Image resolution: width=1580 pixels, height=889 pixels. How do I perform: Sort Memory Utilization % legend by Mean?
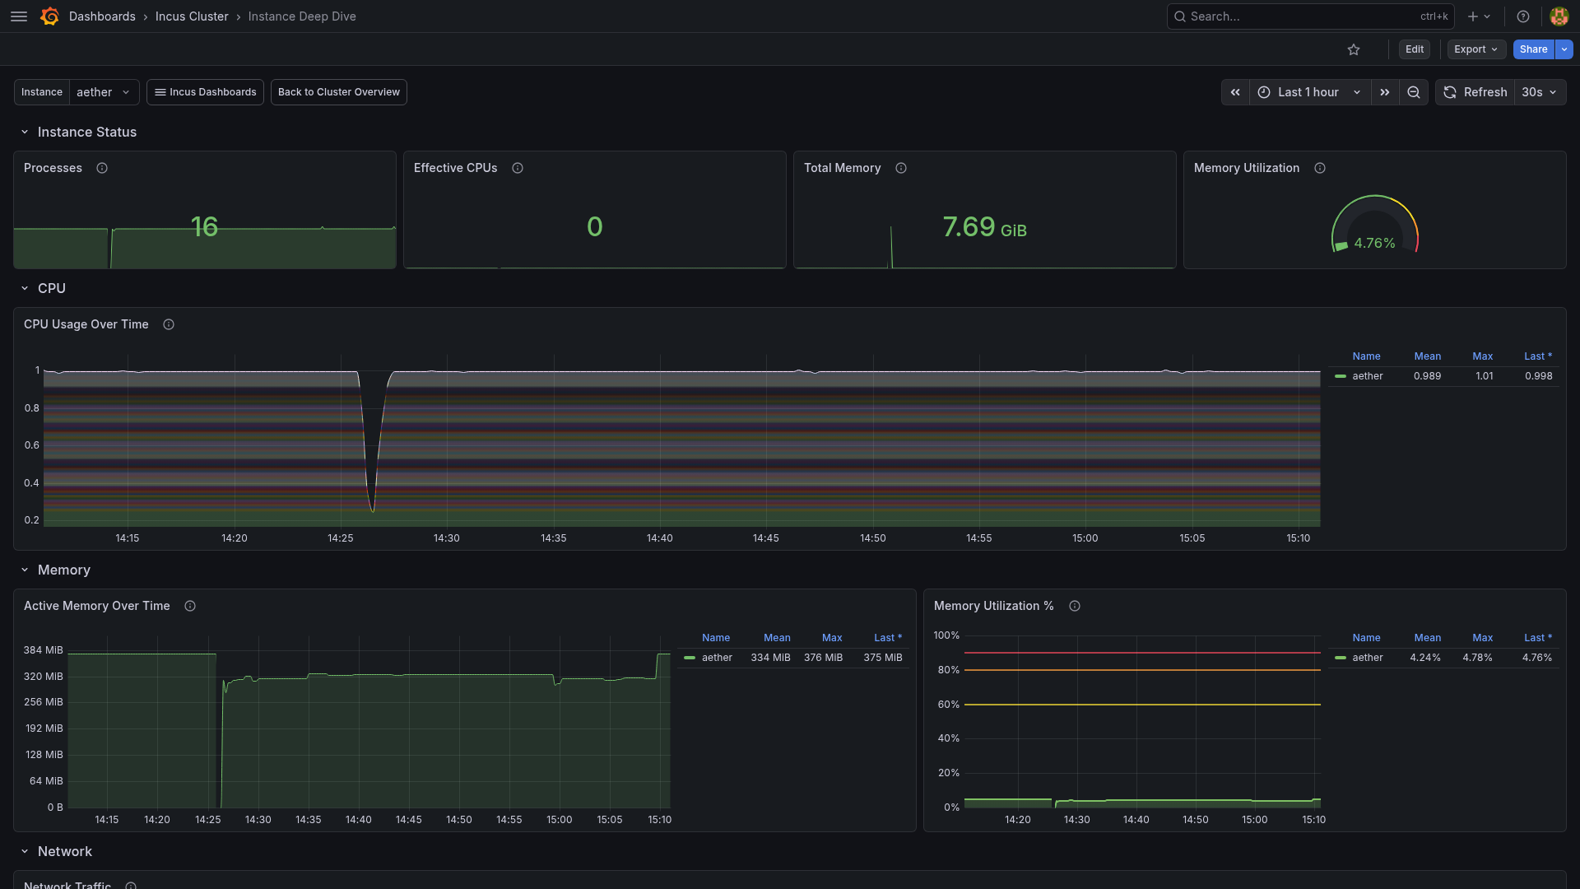(x=1428, y=638)
